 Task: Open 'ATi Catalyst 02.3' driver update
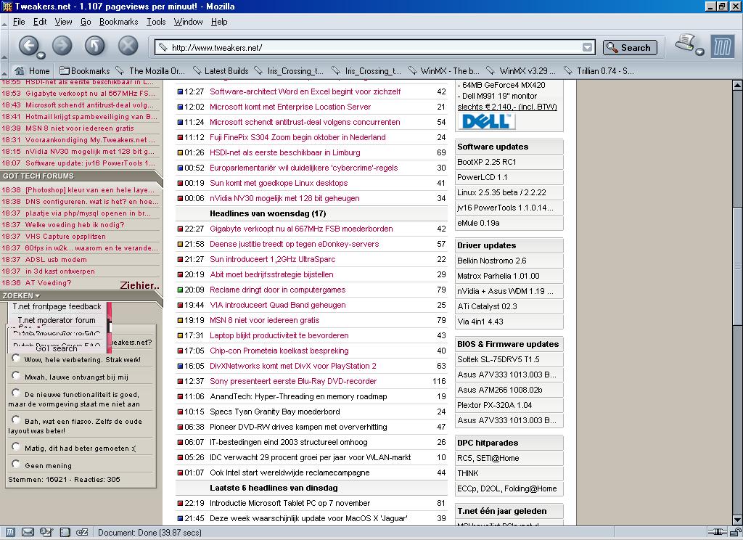487,306
